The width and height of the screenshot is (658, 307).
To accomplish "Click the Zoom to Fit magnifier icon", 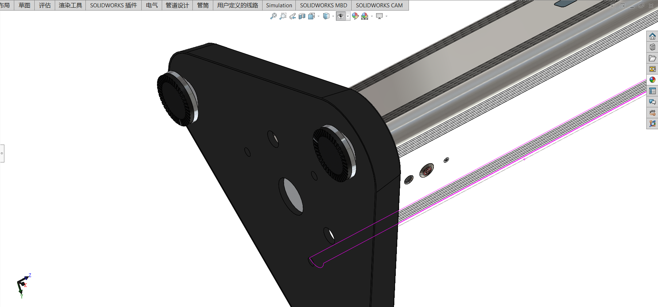I will tap(273, 16).
